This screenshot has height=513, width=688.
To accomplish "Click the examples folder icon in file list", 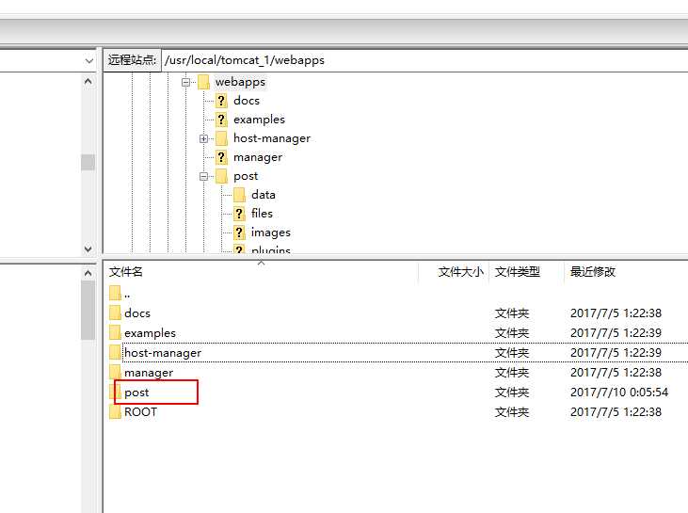I will tap(115, 332).
